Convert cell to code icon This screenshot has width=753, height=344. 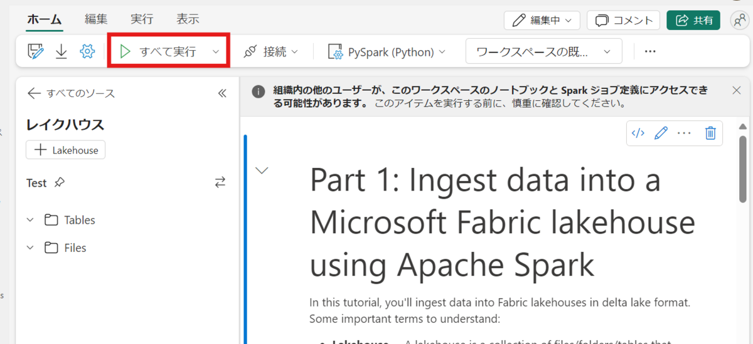click(x=638, y=133)
